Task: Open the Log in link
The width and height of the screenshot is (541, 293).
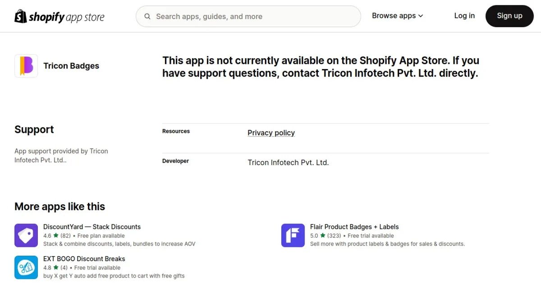Action: (464, 16)
